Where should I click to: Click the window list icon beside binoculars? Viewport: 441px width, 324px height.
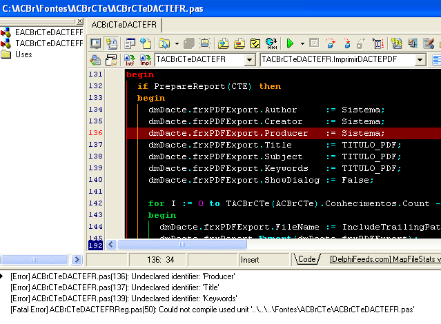click(111, 60)
